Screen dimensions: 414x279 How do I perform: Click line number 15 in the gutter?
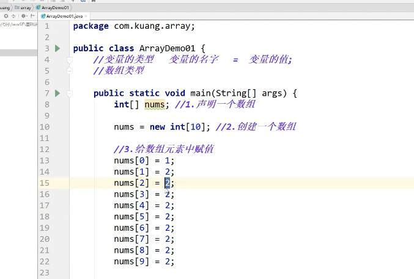(x=45, y=183)
